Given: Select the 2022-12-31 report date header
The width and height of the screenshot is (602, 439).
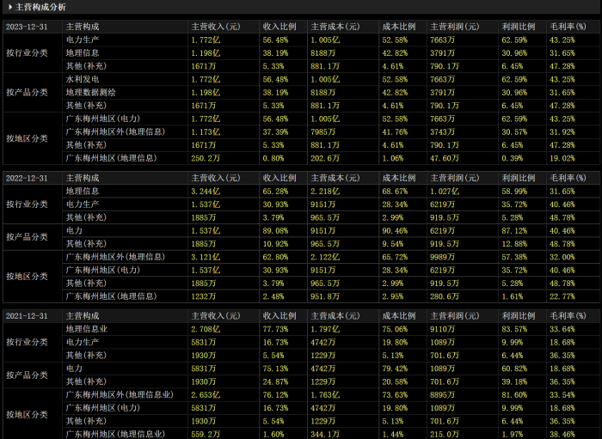Looking at the screenshot, I should coord(27,177).
